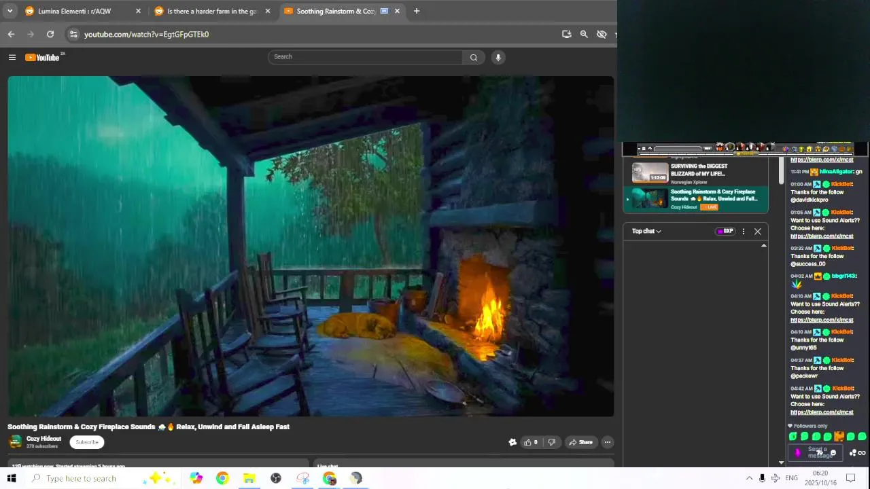This screenshot has width=870, height=489.
Task: Open OBS Studio from the taskbar
Action: (x=276, y=478)
